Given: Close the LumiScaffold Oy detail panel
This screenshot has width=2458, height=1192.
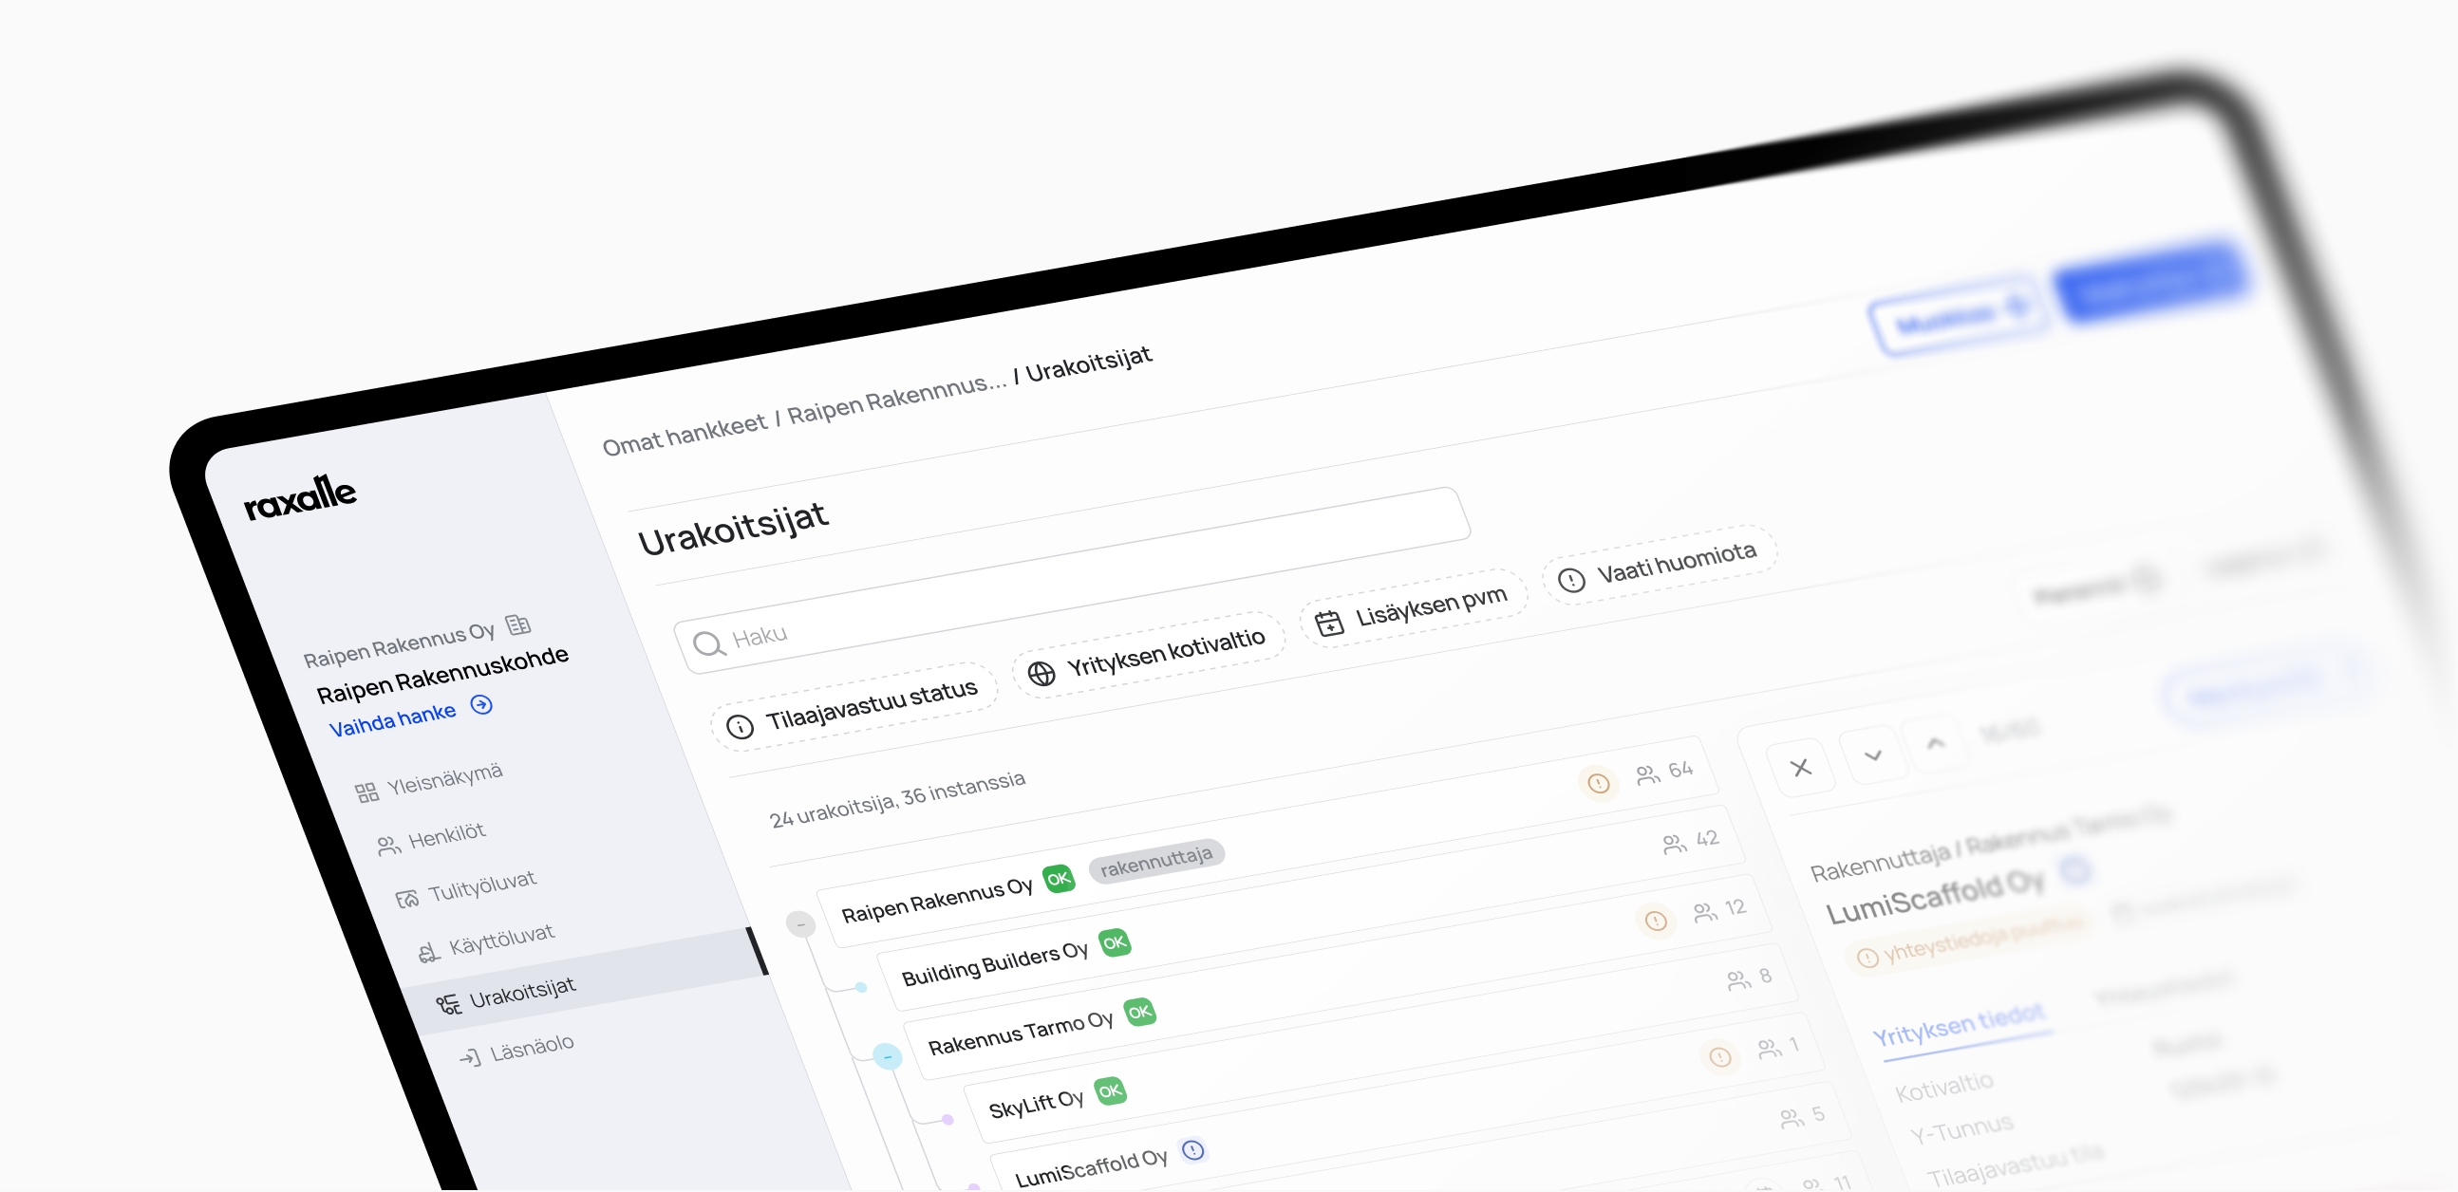Looking at the screenshot, I should [1802, 768].
